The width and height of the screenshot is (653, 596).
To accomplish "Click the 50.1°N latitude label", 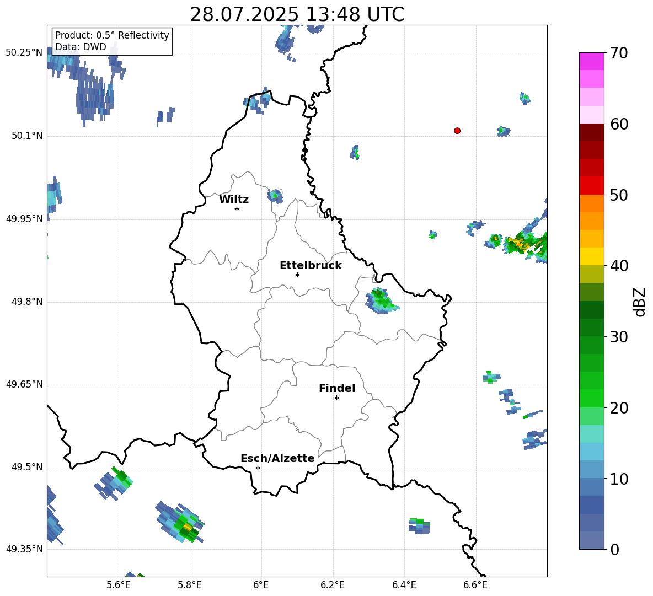I will [x=27, y=136].
